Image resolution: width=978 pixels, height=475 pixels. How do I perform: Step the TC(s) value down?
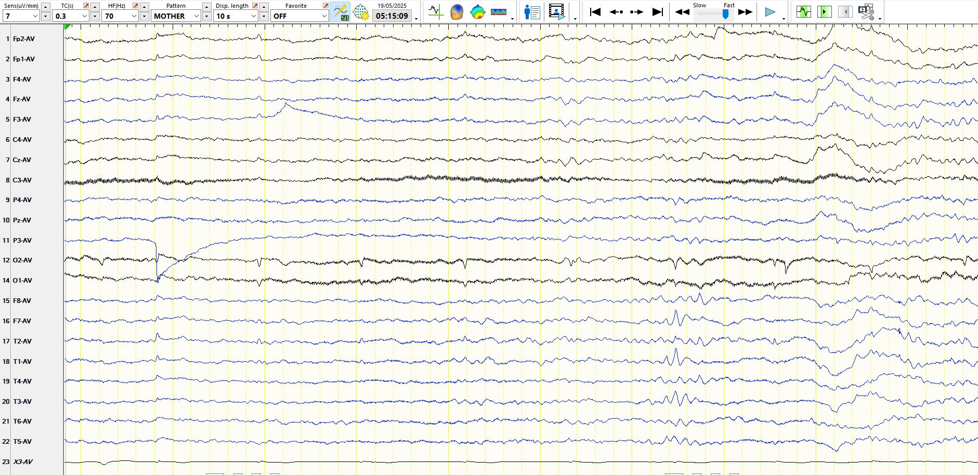[x=95, y=16]
